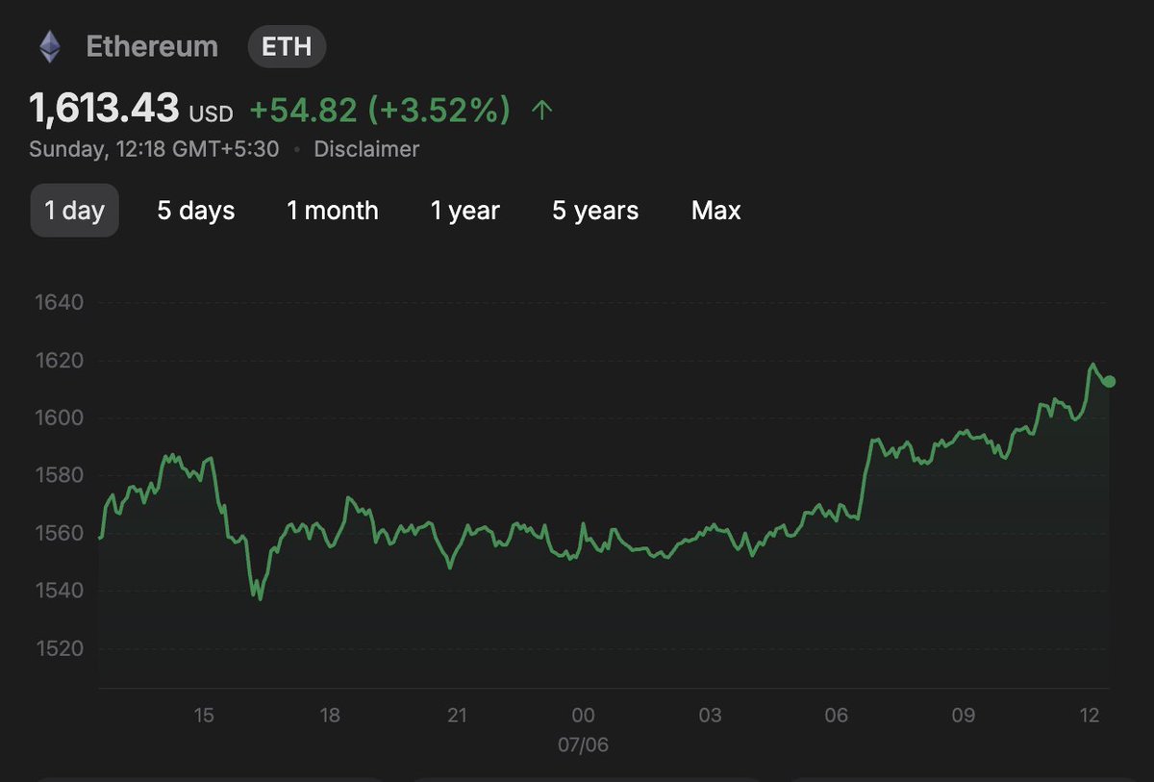Click the ETH ticker badge

pos(287,46)
